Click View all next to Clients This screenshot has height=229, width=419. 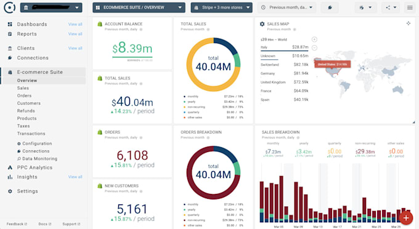tap(75, 48)
